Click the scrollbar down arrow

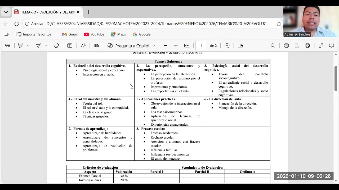(336, 181)
